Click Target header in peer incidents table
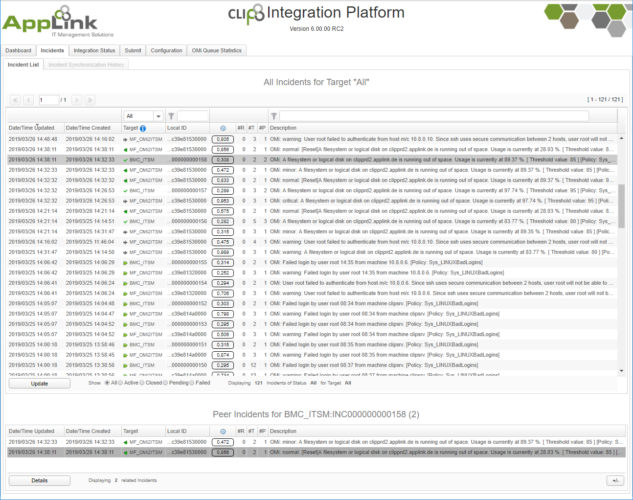 pyautogui.click(x=131, y=432)
